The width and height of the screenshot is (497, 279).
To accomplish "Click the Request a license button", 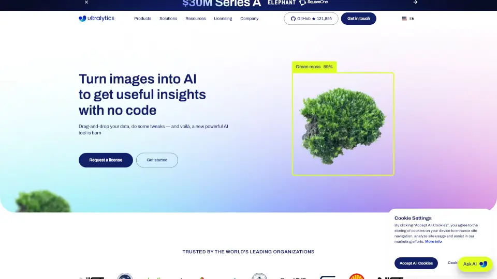I will pos(106,160).
